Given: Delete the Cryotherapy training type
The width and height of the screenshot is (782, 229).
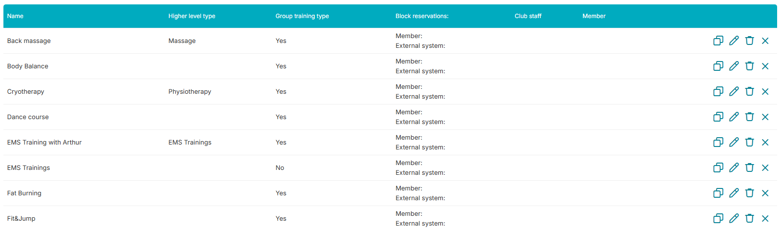Looking at the screenshot, I should (x=749, y=91).
